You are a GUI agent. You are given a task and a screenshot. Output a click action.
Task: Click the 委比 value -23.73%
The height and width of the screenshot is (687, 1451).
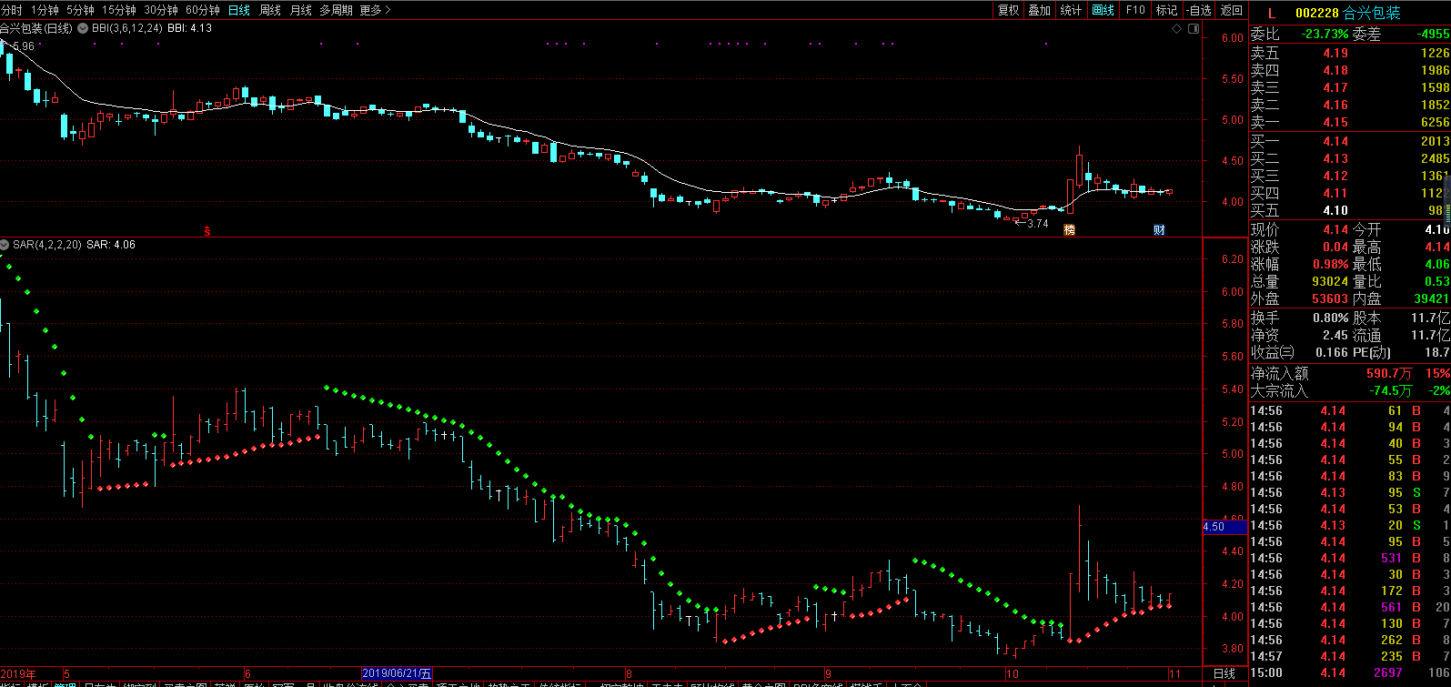coord(1325,34)
